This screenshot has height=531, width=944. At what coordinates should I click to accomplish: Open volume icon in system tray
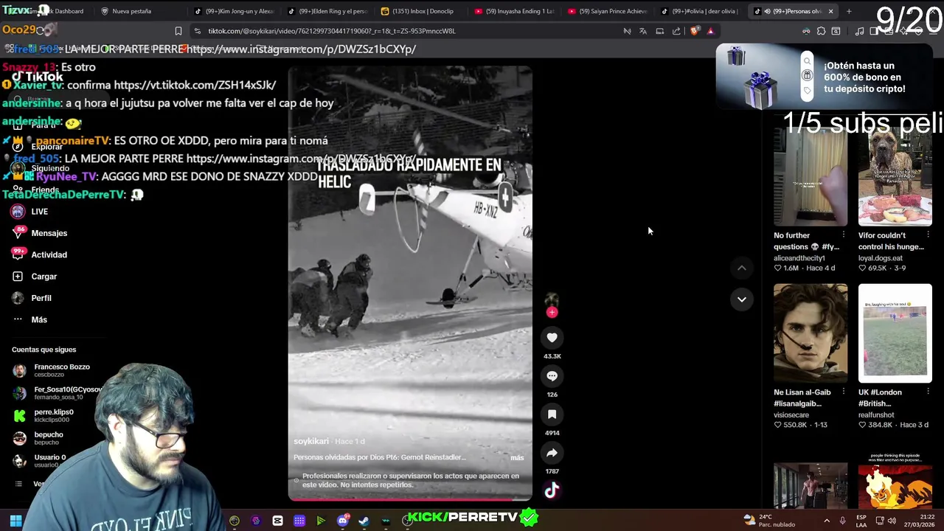pos(892,521)
